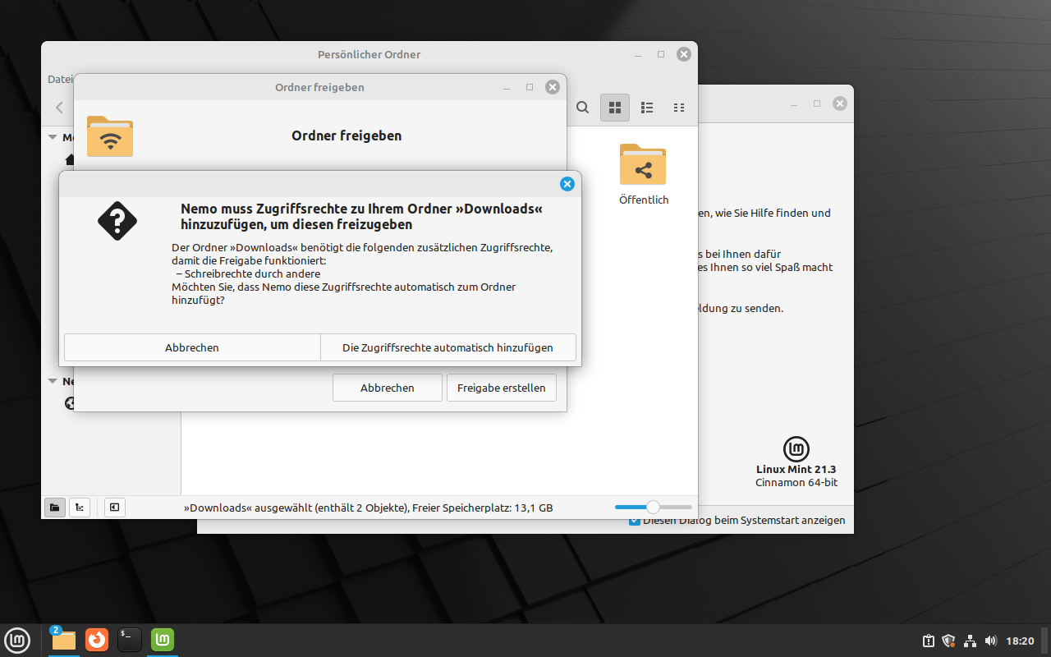Click the Linux Mint logo in the welcome window
The image size is (1051, 657).
point(796,449)
